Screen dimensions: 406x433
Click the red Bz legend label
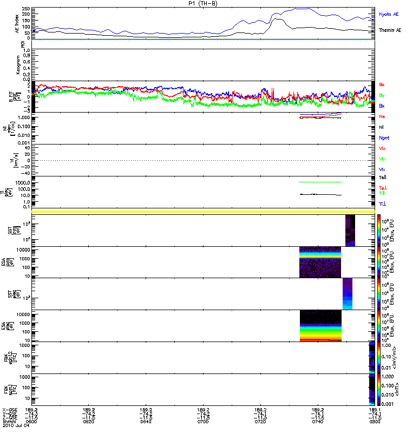(x=382, y=84)
